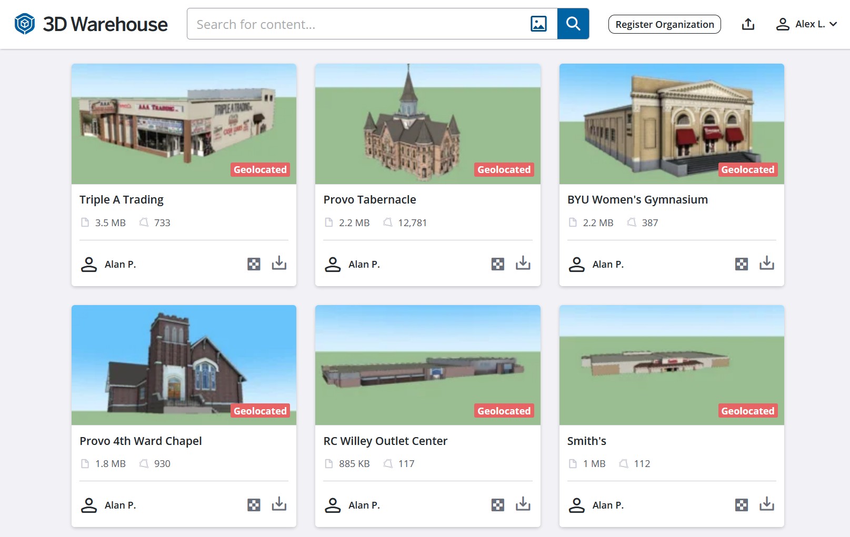
Task: Open Smith's model thumbnail
Action: (672, 365)
